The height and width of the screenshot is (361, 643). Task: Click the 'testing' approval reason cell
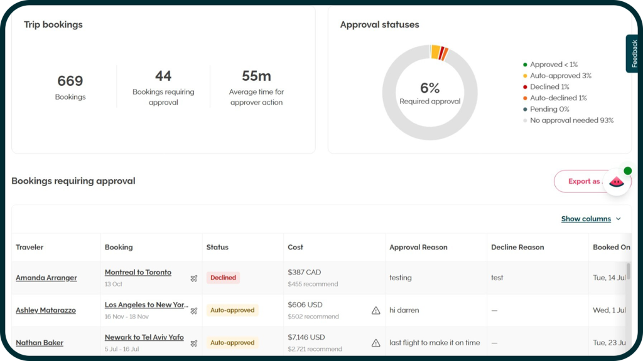400,278
